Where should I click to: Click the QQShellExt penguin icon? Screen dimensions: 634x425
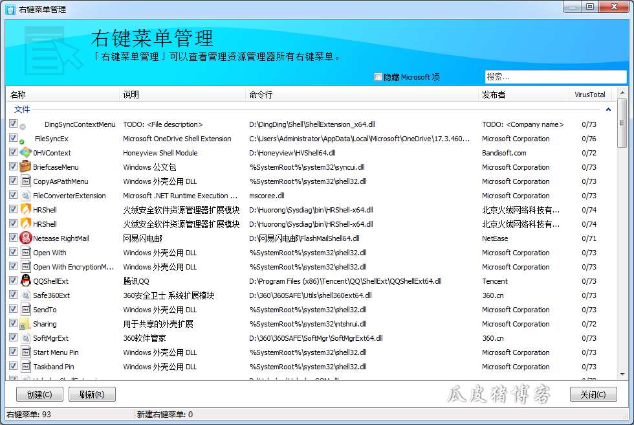click(26, 281)
